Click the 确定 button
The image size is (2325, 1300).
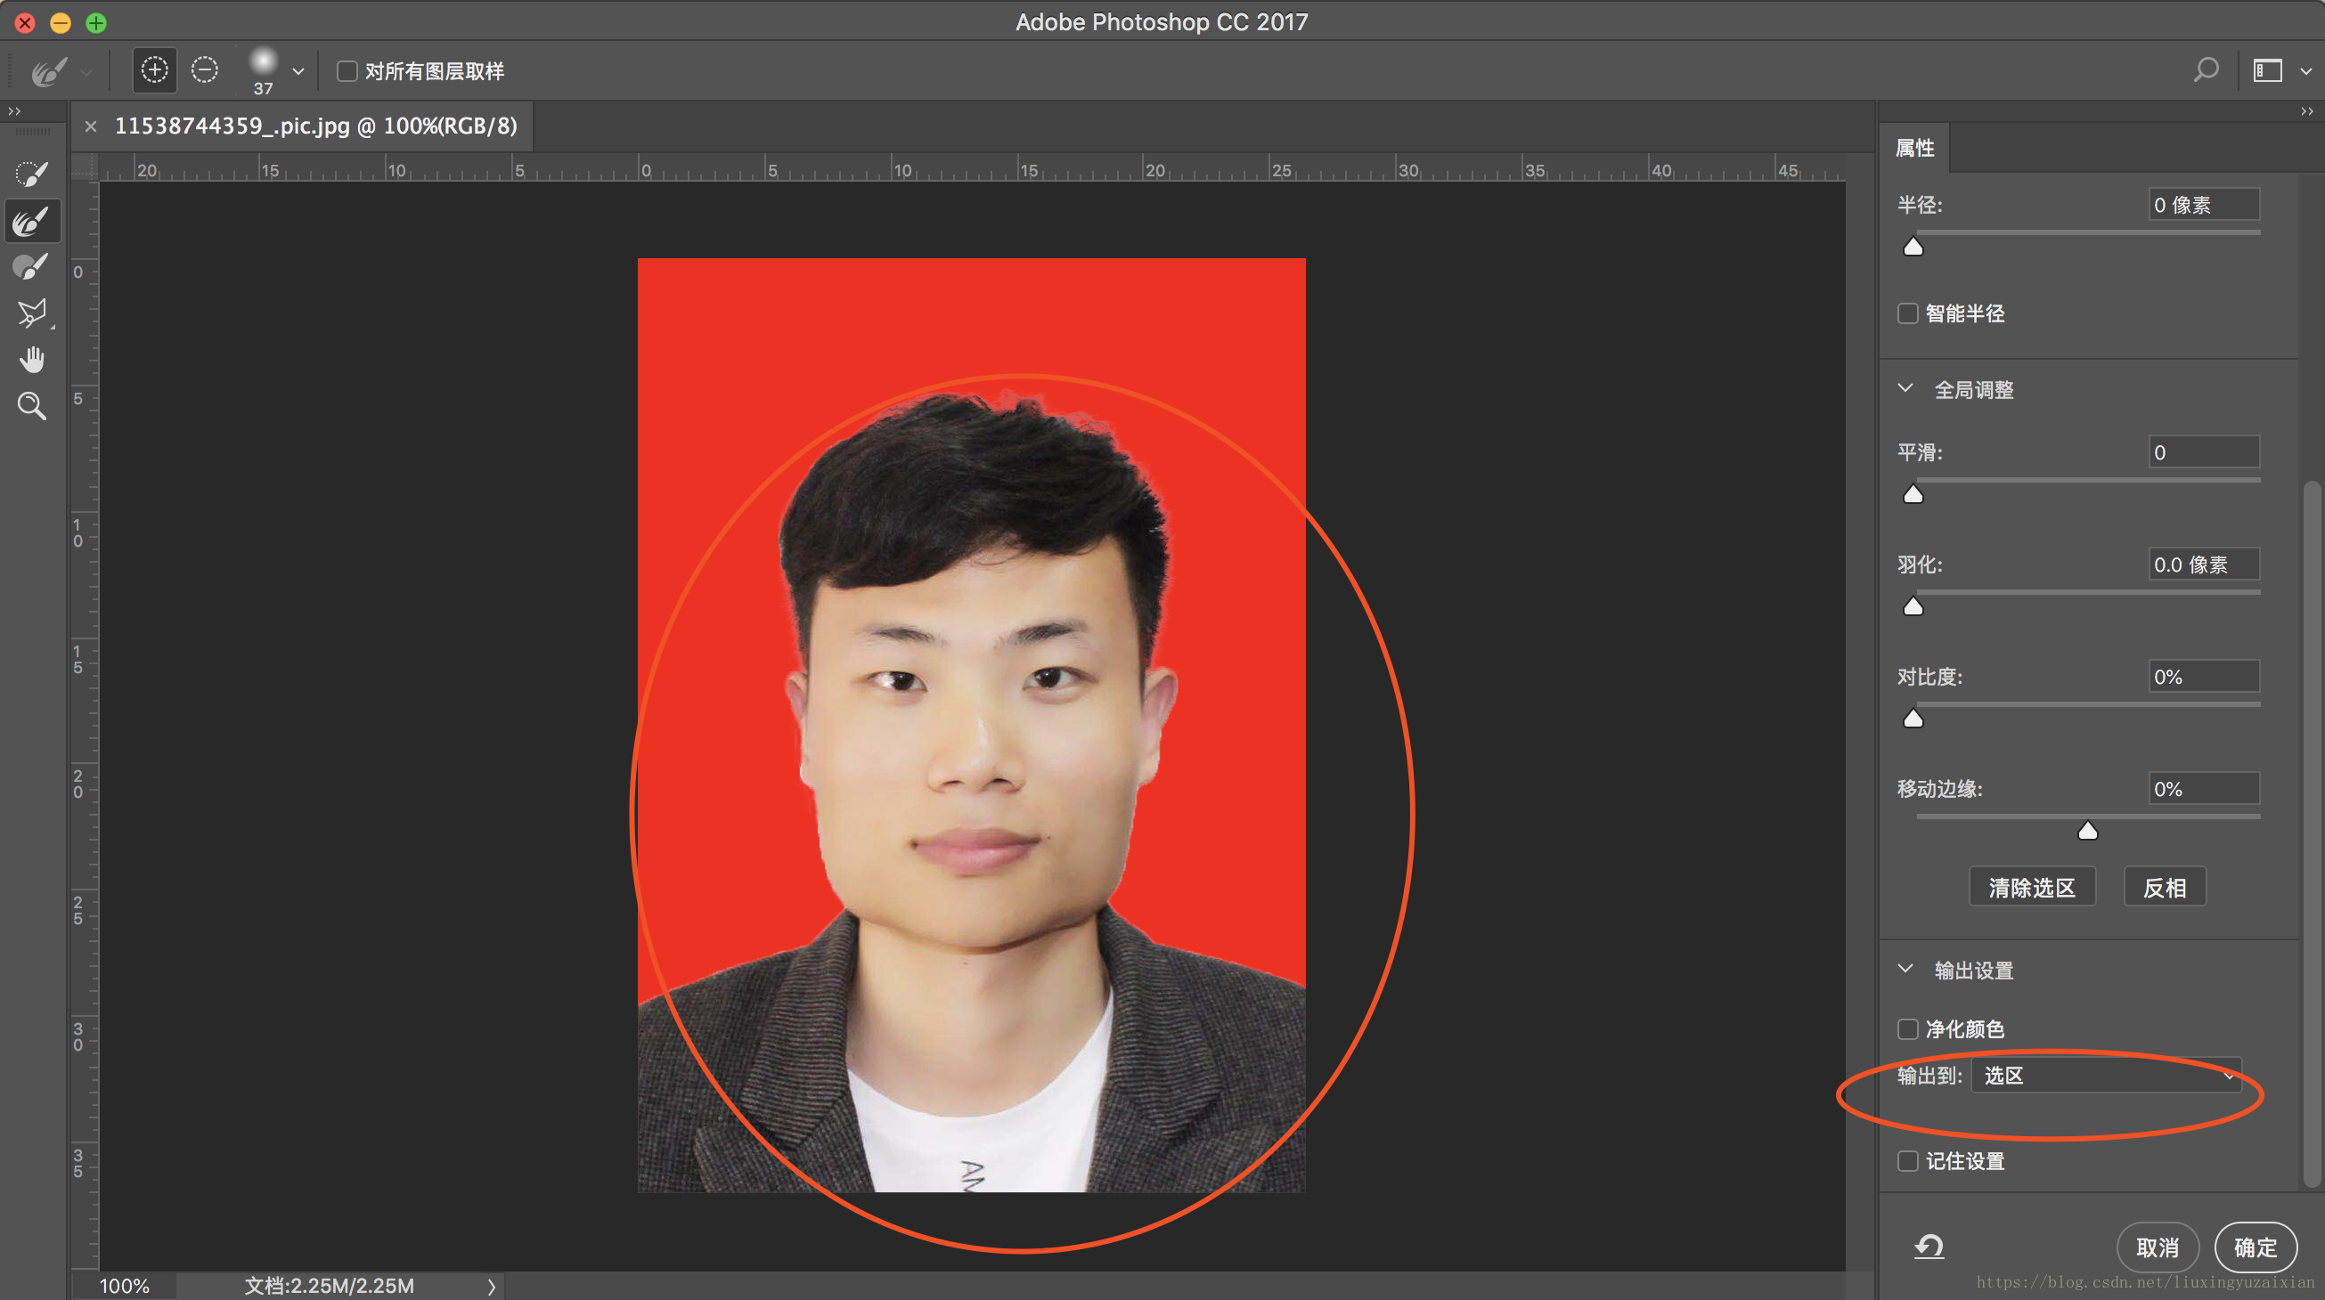(2255, 1247)
